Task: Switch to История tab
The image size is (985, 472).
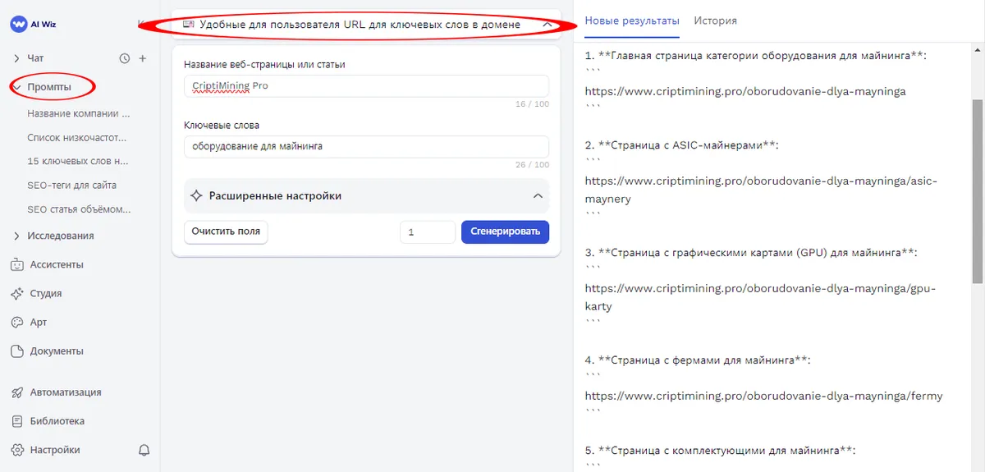Action: pyautogui.click(x=715, y=21)
